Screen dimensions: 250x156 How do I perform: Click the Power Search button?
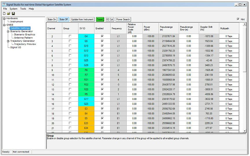123,19
